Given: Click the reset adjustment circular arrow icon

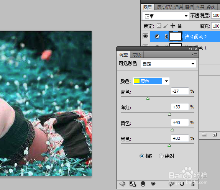Looking at the screenshot, I should (182, 184).
